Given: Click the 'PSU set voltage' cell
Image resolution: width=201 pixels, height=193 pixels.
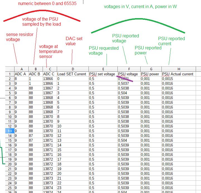Looking at the screenshot, I should pyautogui.click(x=103, y=74).
